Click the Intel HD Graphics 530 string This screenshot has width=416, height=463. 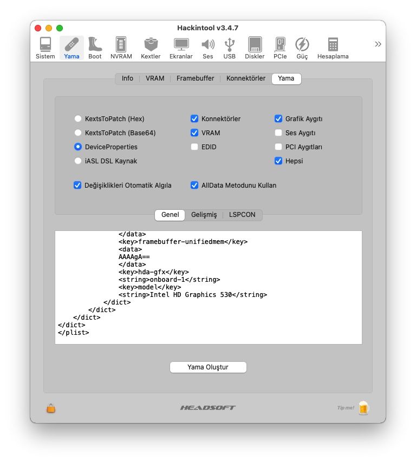(193, 295)
